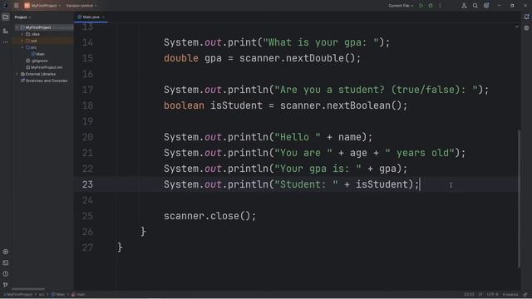
Task: Click main method in breadcrumb bar
Action: pos(78,295)
